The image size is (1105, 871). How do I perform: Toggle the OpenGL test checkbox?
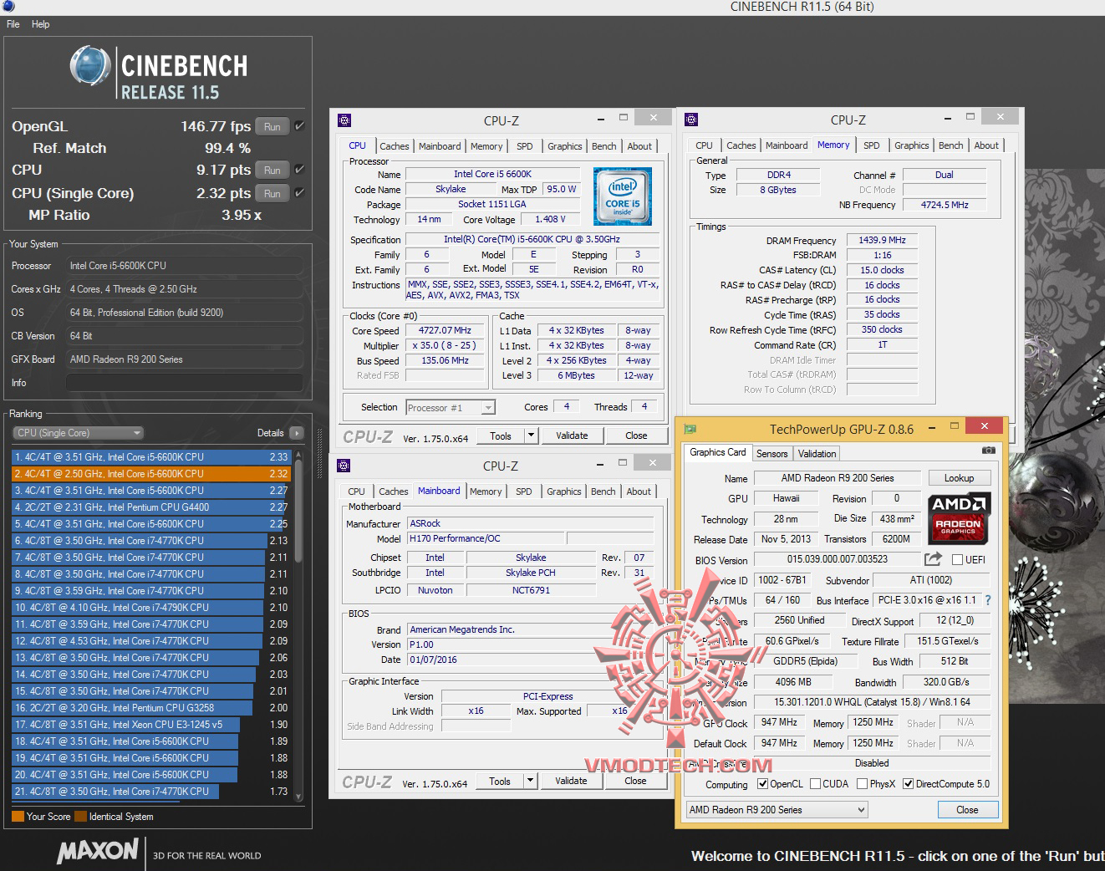click(299, 126)
